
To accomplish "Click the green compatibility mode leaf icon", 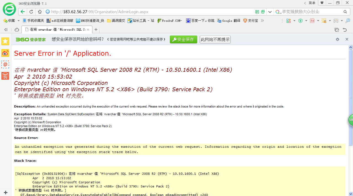I will pyautogui.click(x=263, y=12).
